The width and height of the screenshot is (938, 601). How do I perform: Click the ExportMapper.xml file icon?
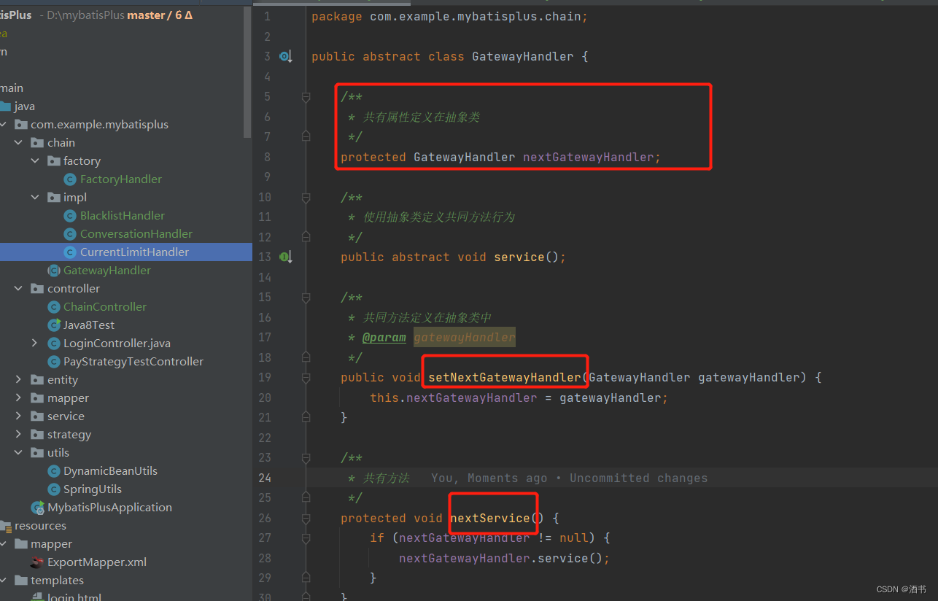tap(37, 562)
